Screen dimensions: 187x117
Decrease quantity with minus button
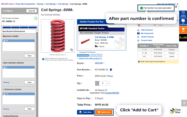point(97,83)
